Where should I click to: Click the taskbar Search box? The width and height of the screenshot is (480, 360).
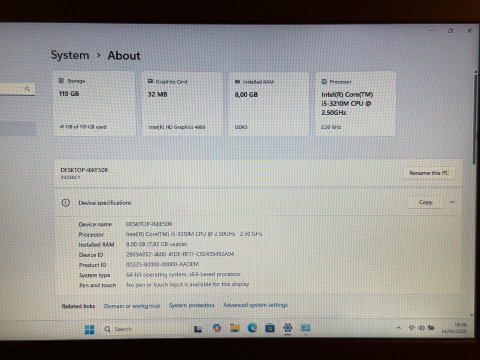click(x=144, y=329)
